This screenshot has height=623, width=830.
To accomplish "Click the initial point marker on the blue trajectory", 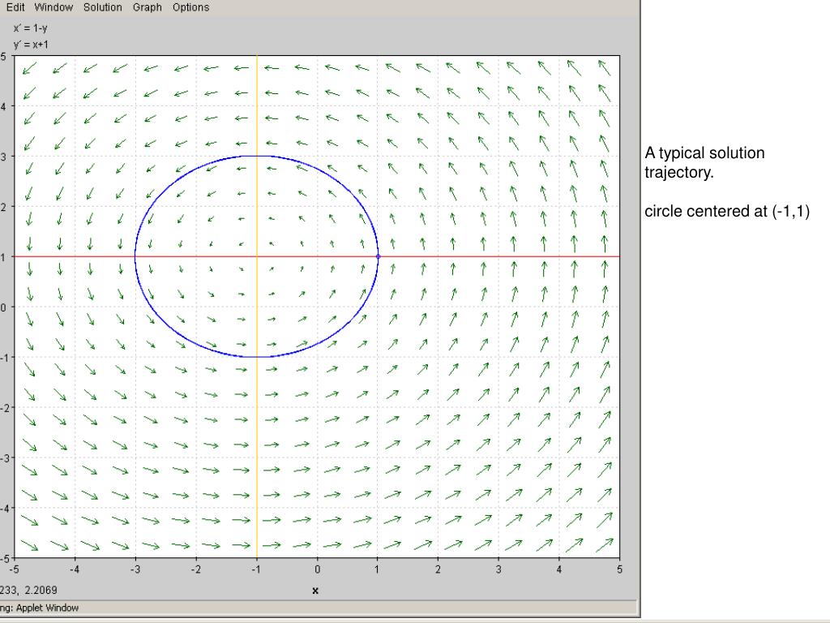I will 378,256.
